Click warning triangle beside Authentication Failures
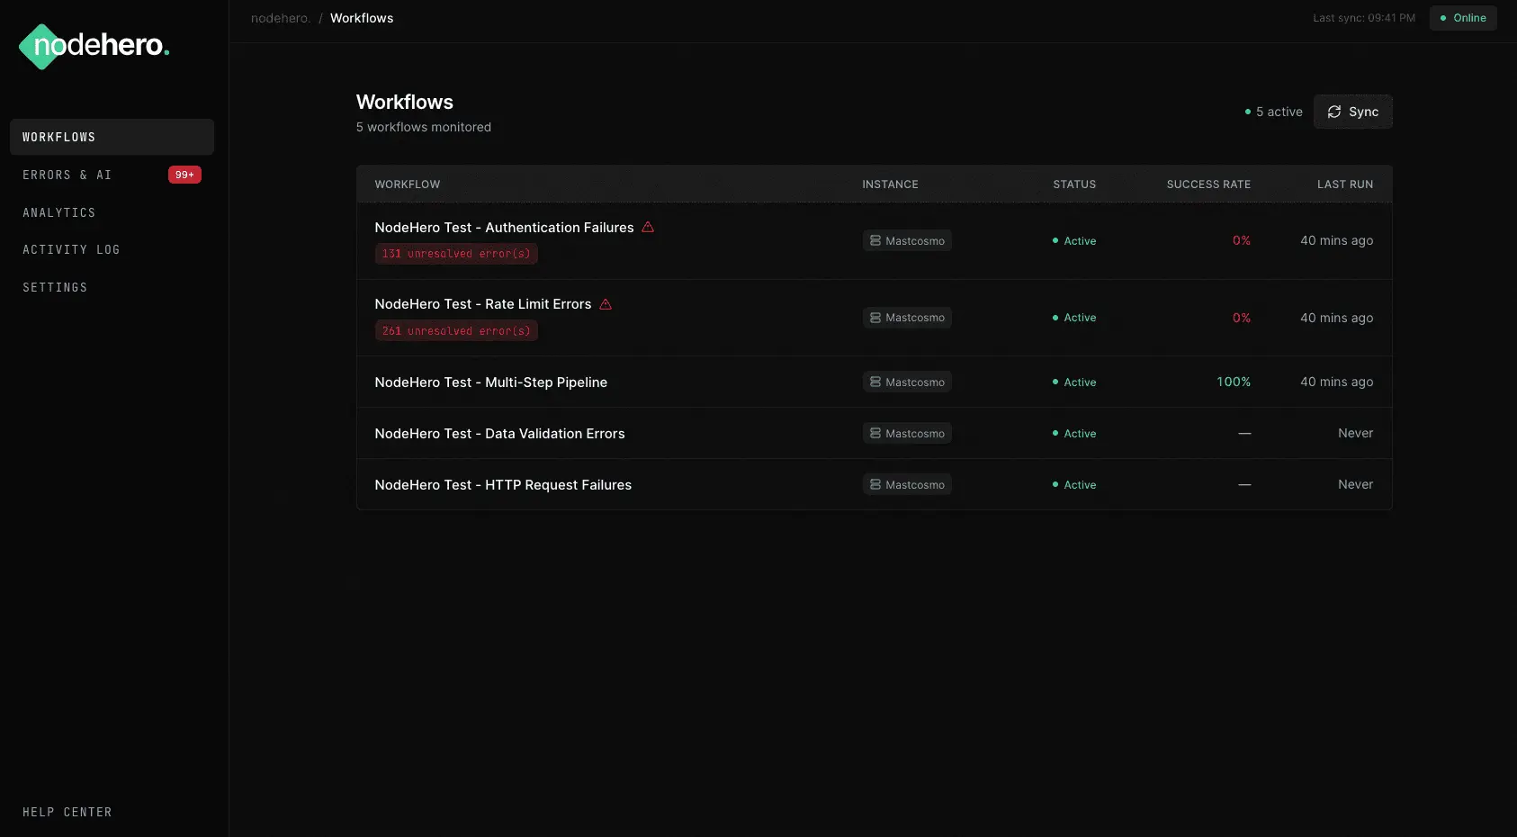 (648, 228)
